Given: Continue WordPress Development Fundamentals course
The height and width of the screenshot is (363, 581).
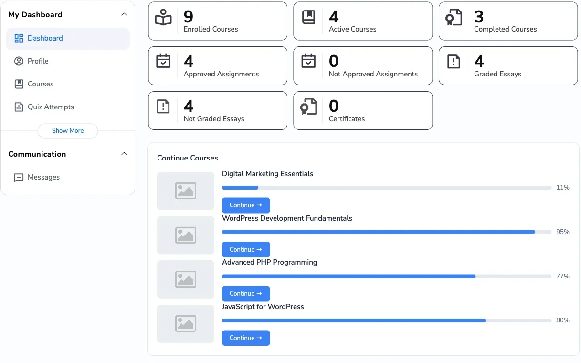Looking at the screenshot, I should coord(246,249).
